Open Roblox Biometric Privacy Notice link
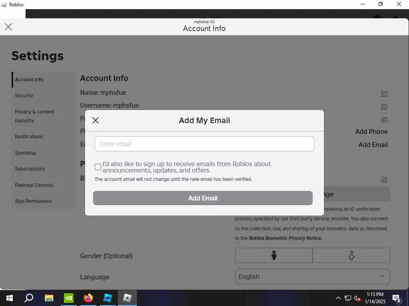This screenshot has width=409, height=306. (285, 238)
